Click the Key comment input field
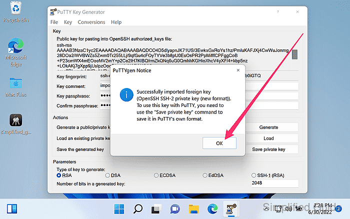This screenshot has width=350, height=219. pyautogui.click(x=199, y=86)
